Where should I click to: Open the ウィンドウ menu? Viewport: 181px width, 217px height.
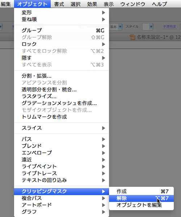tap(133, 4)
